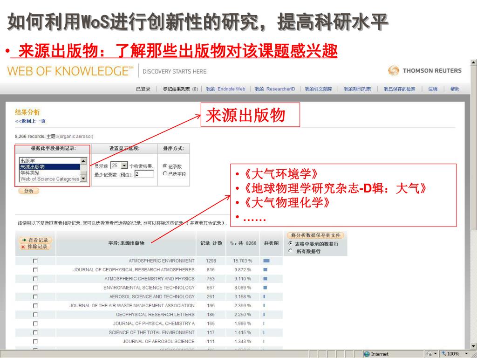Open the 显示前 25 results dropdown
This screenshot has width=477, height=358.
124,165
